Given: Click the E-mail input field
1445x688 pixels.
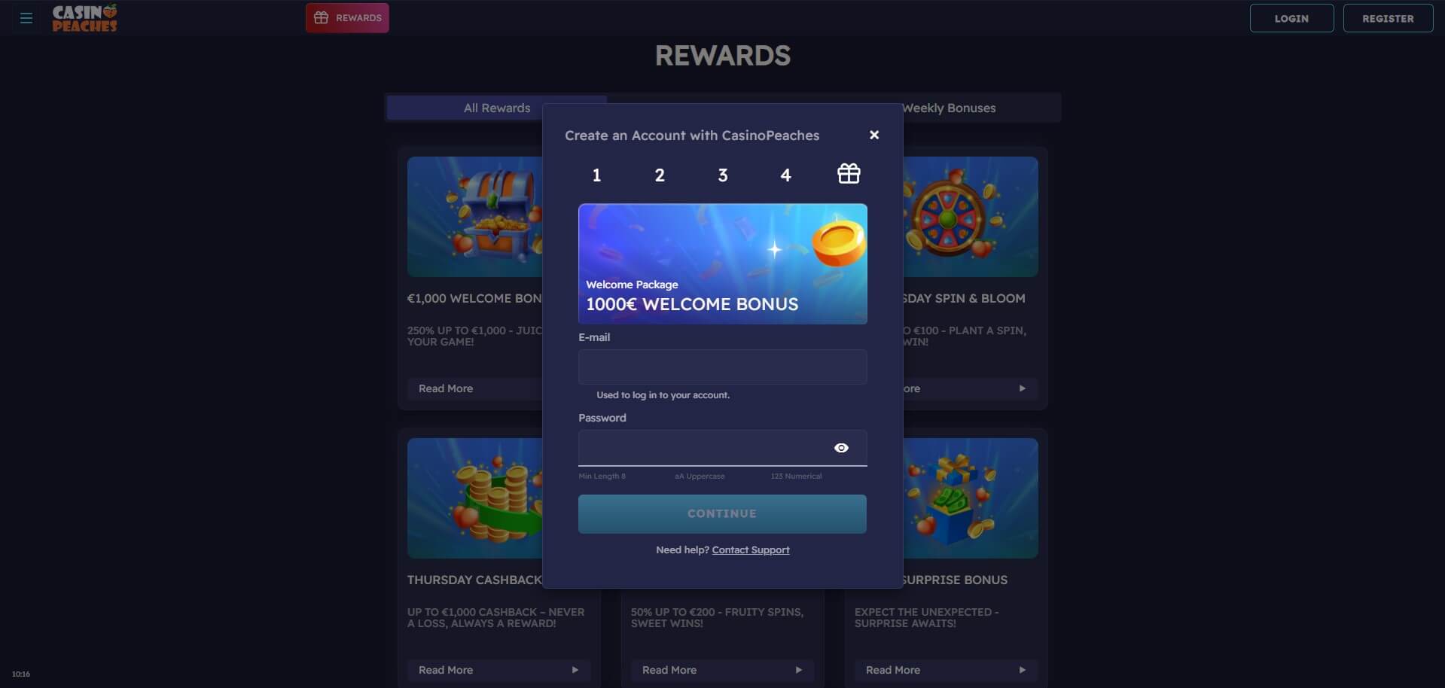Looking at the screenshot, I should point(722,367).
